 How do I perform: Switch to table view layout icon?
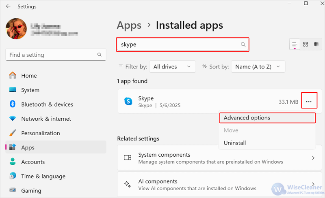point(316,44)
